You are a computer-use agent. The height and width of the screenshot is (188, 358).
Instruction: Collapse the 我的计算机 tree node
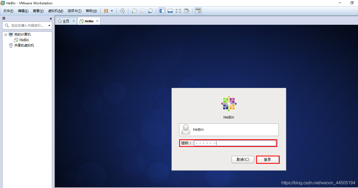point(6,35)
